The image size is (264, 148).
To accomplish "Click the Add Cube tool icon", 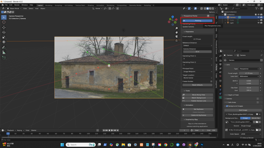I will point(4,58).
